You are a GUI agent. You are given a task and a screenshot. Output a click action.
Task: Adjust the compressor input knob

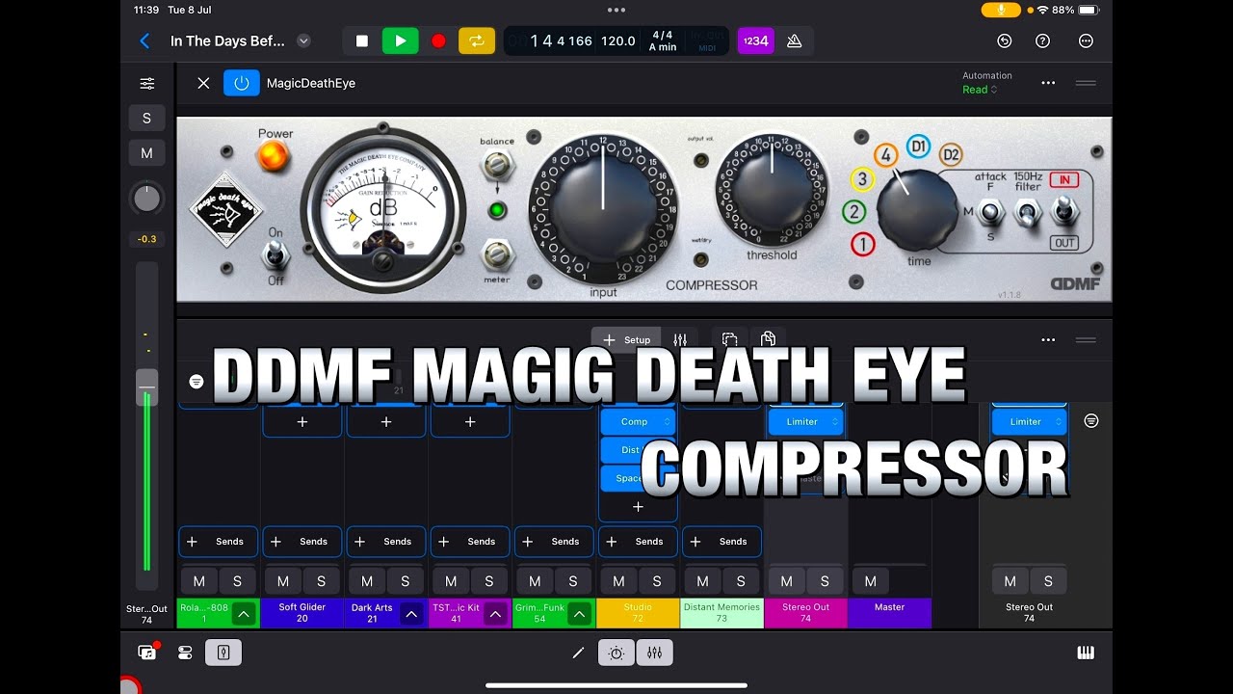(x=604, y=208)
